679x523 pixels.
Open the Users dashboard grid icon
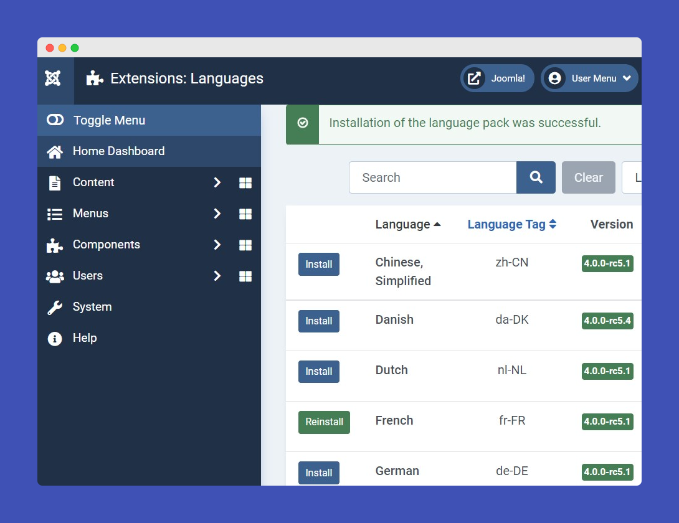coord(245,276)
